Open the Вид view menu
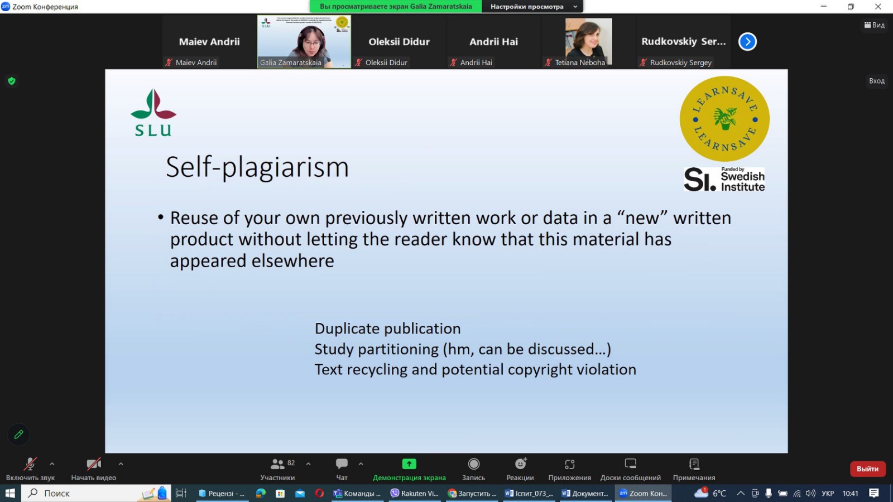Viewport: 893px width, 502px height. pos(875,25)
